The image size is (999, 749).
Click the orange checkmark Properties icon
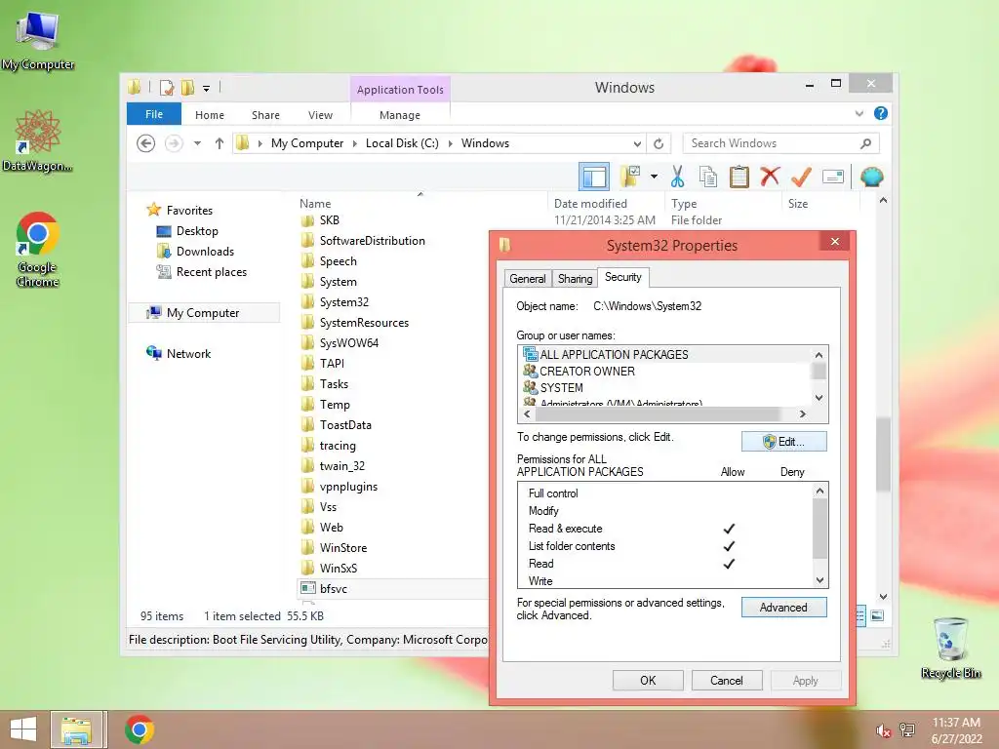coord(801,177)
